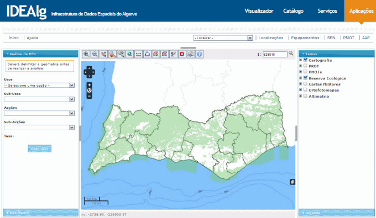Expand the Altimetria tree node
Screen dimensions: 376x218
pos(300,96)
